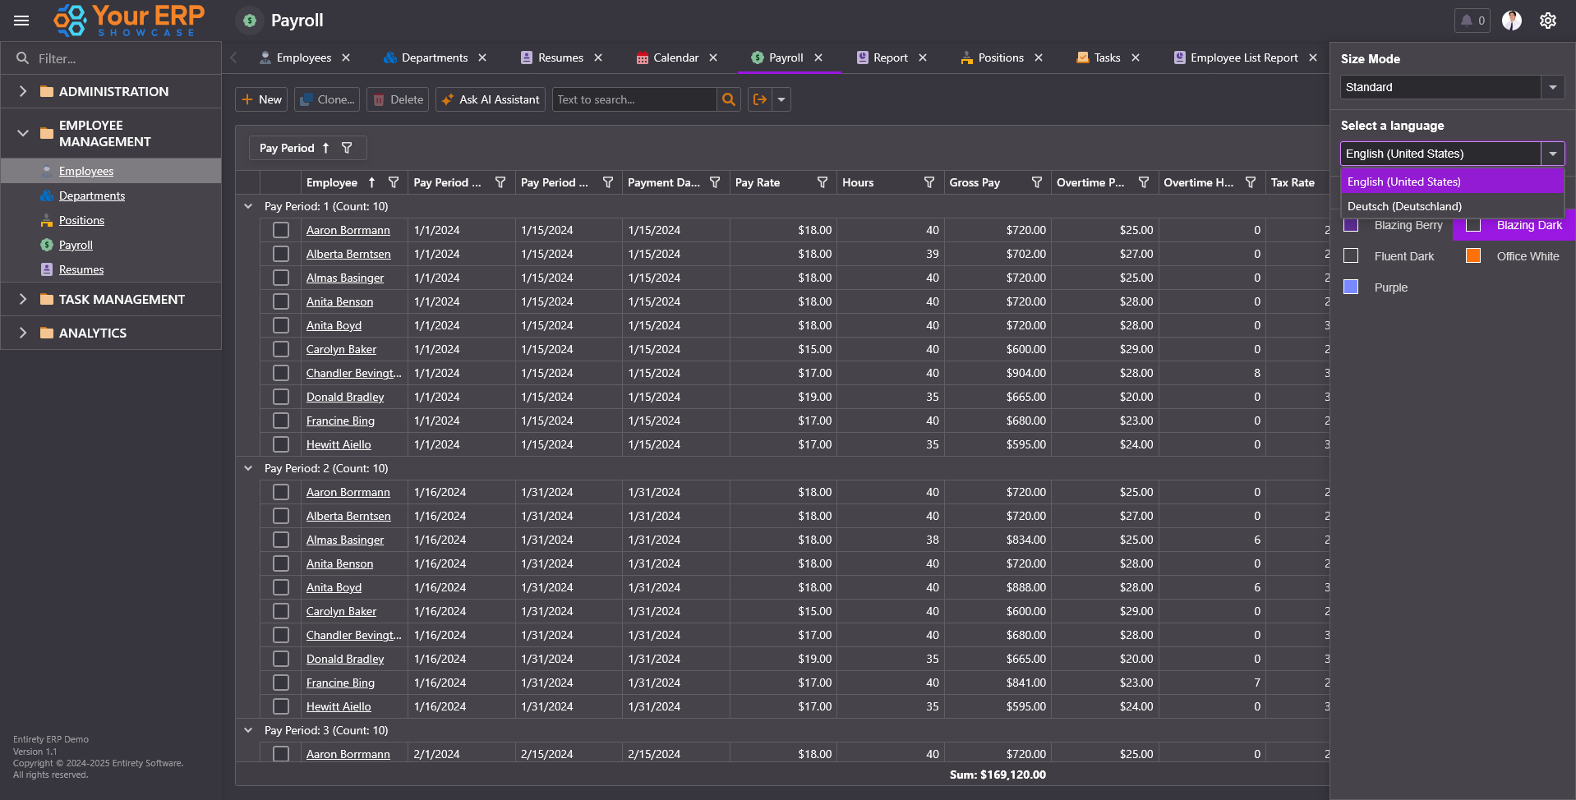The height and width of the screenshot is (800, 1576).
Task: Click filter icon on Hours column
Action: pos(929,182)
